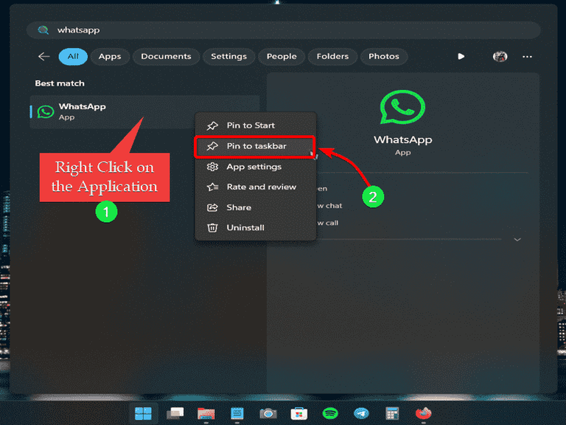Click the WhatsApp icon in best match
The width and height of the screenshot is (566, 425).
[x=46, y=111]
